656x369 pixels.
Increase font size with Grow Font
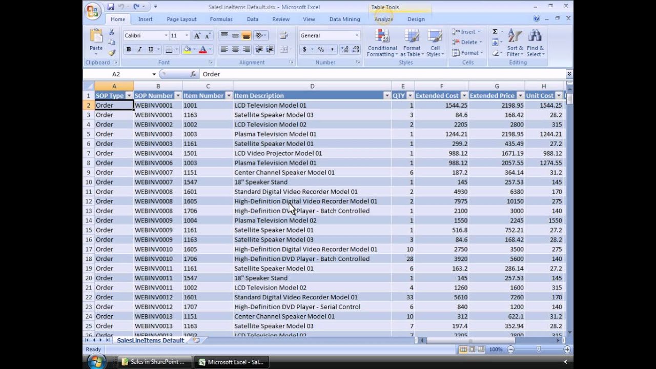pos(197,35)
